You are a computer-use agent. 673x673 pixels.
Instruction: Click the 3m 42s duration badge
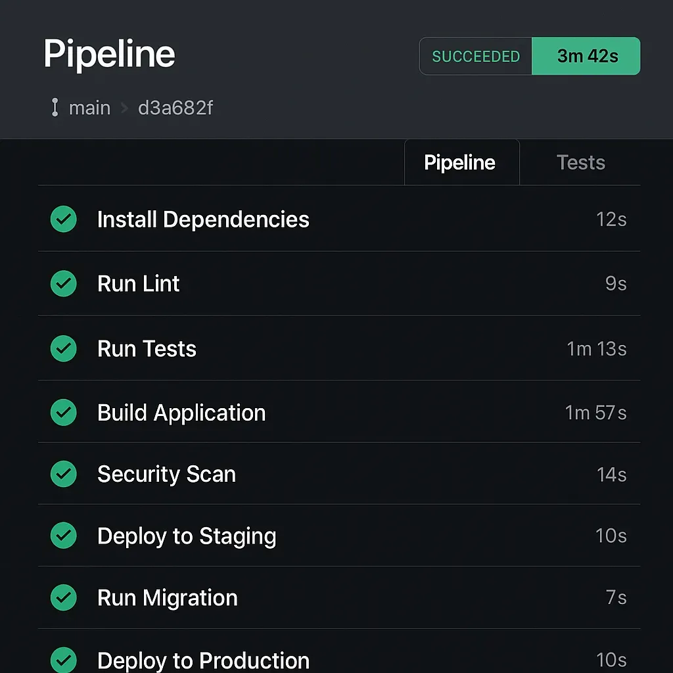pyautogui.click(x=587, y=57)
